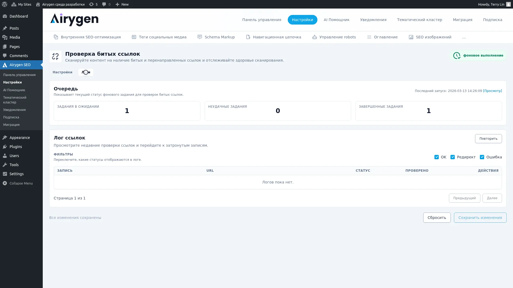513x288 pixels.
Task: Click the Dashboard gauge icon
Action: (5, 16)
